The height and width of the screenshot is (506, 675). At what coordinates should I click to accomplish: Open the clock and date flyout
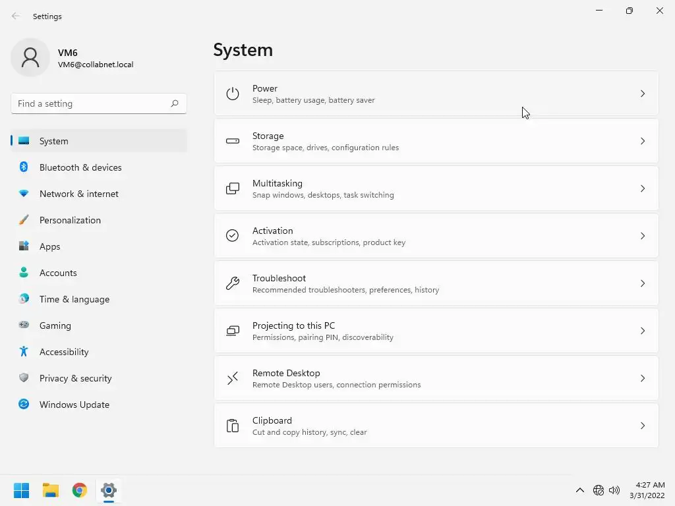(x=647, y=490)
